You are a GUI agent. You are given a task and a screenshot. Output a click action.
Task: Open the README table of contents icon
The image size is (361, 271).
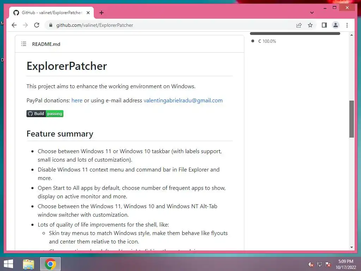coord(24,44)
